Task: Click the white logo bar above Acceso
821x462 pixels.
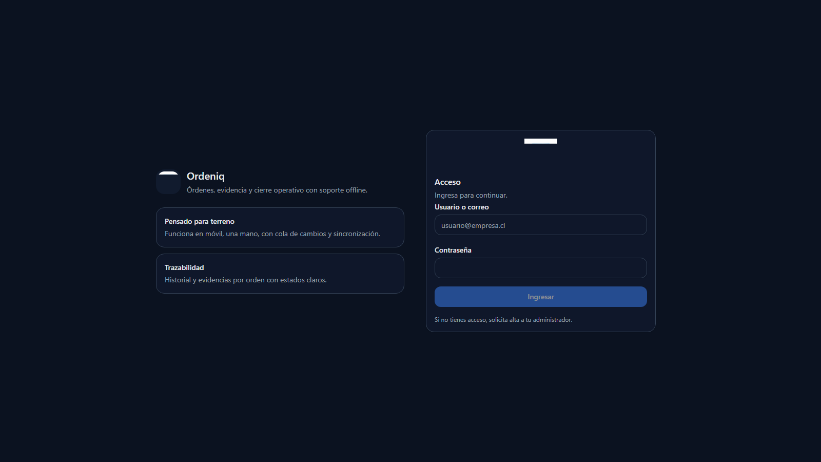Action: click(540, 141)
